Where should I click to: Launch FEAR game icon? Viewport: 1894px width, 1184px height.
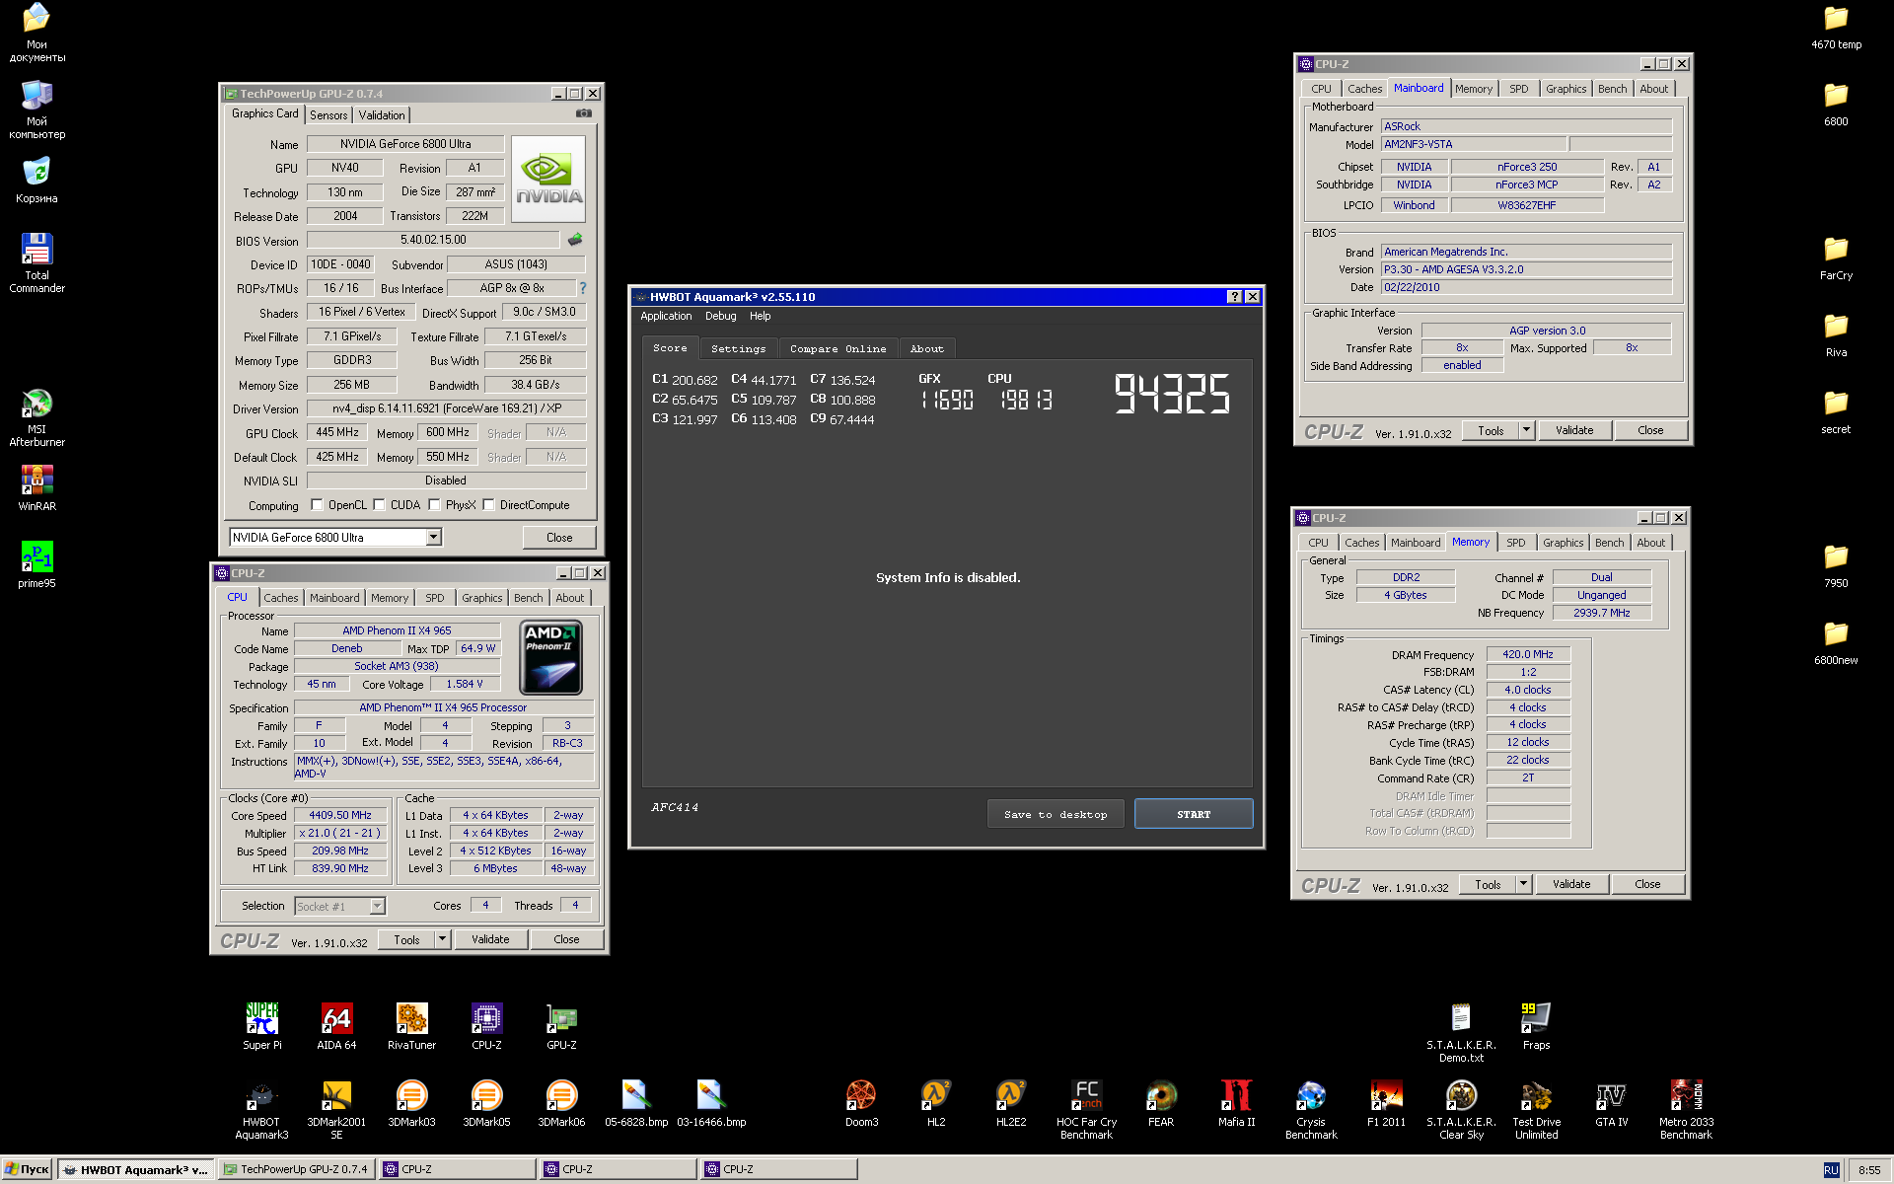coord(1161,1103)
